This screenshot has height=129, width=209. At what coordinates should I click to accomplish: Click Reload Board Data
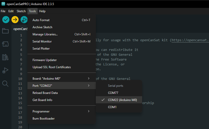[x=62, y=93]
